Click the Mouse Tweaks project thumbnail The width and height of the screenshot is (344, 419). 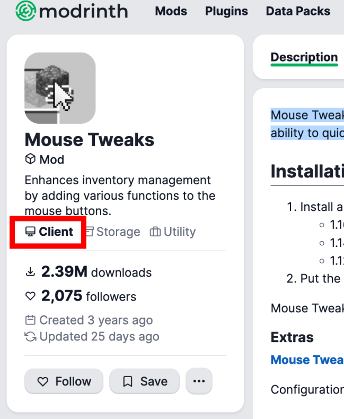coord(60,88)
